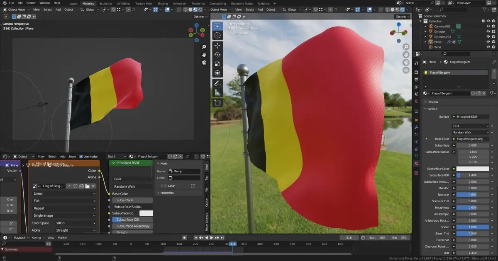Activate the Select Box tool in right viewport
Image resolution: width=498 pixels, height=261 pixels.
click(217, 26)
